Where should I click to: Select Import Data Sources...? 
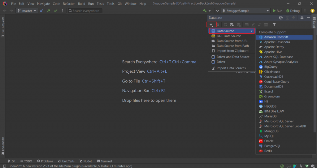click(x=232, y=68)
